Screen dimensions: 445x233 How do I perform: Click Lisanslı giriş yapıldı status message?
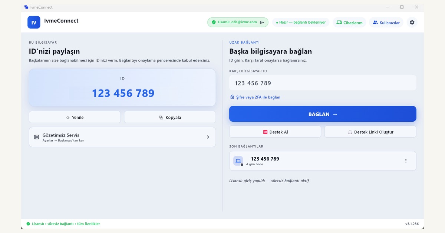coord(269,181)
